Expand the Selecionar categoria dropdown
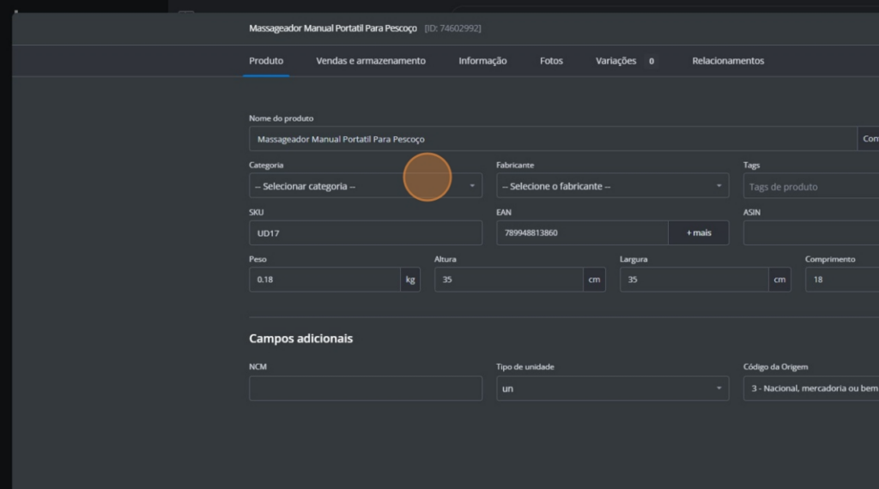 tap(365, 186)
